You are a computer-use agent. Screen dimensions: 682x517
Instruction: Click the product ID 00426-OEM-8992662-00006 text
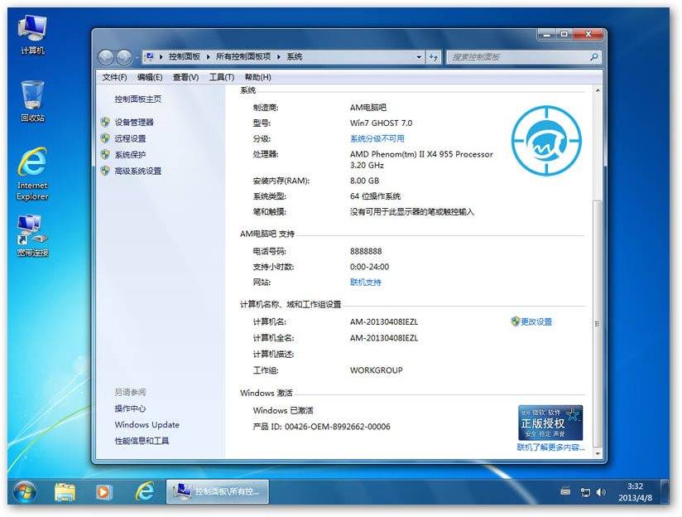338,427
